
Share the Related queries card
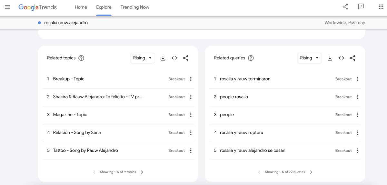click(x=353, y=58)
